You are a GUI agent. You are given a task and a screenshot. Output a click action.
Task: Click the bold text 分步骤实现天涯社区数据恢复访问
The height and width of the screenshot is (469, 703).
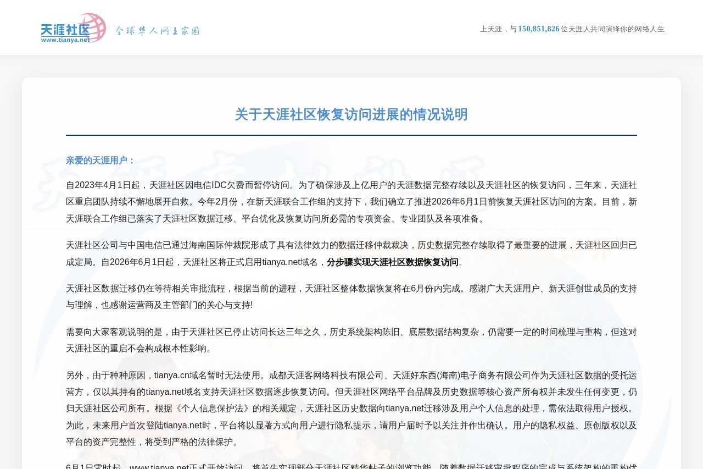point(393,262)
